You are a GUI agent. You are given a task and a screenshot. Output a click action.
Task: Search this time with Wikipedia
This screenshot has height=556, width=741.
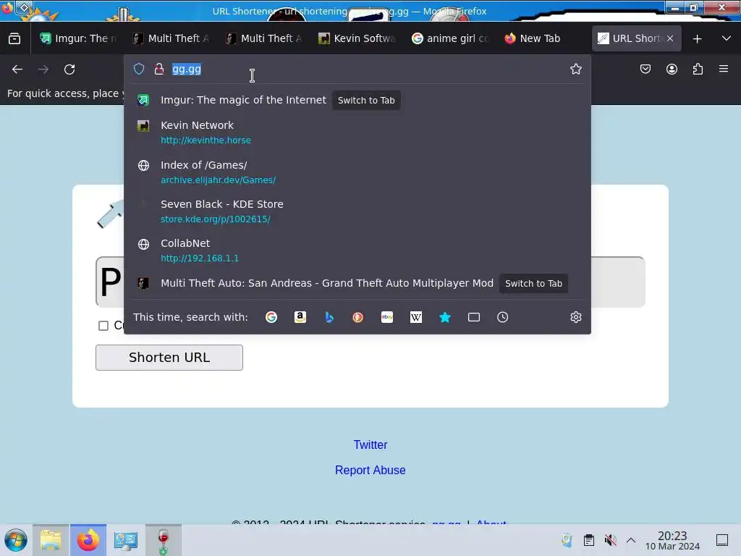click(416, 317)
